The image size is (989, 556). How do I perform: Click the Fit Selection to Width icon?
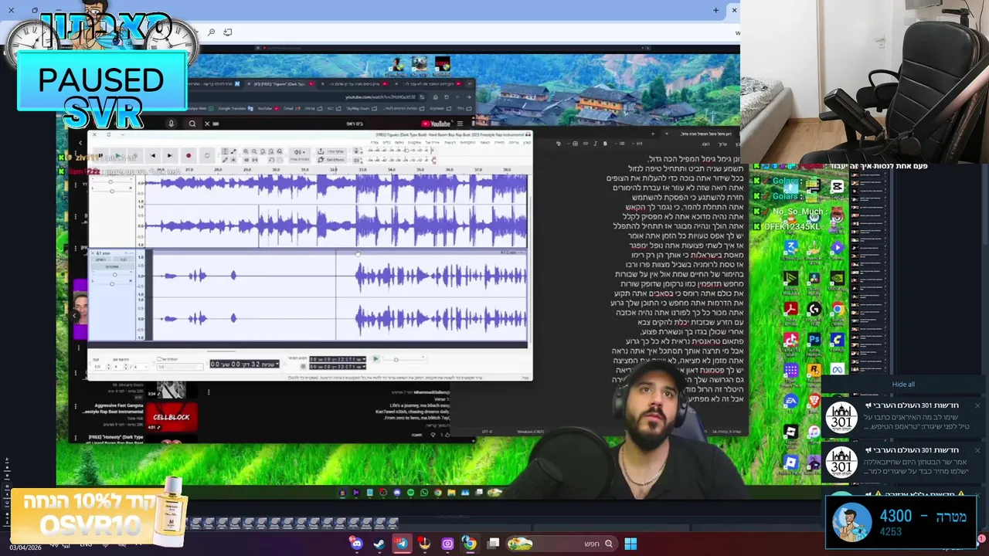coord(263,151)
